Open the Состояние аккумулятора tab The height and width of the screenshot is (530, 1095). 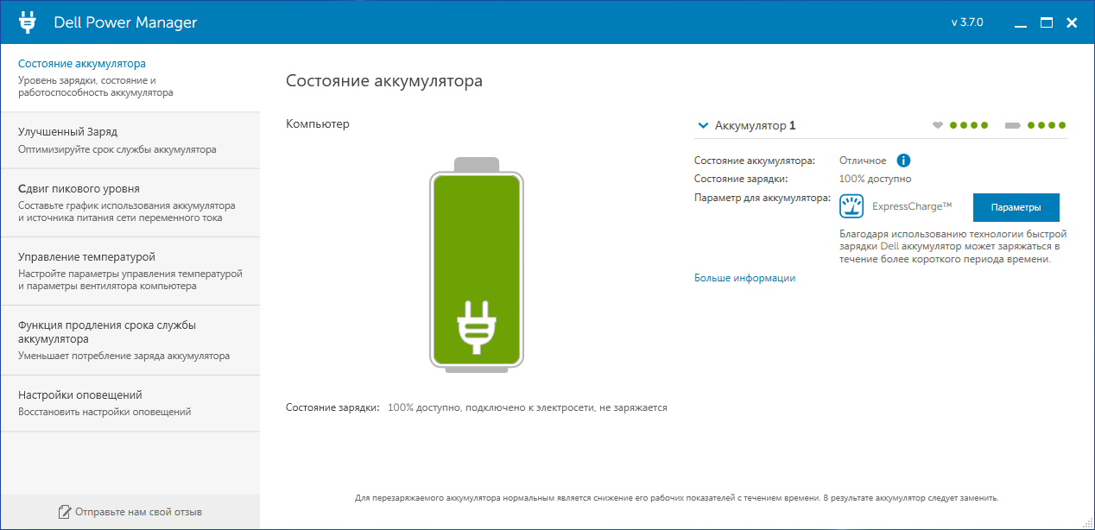130,78
